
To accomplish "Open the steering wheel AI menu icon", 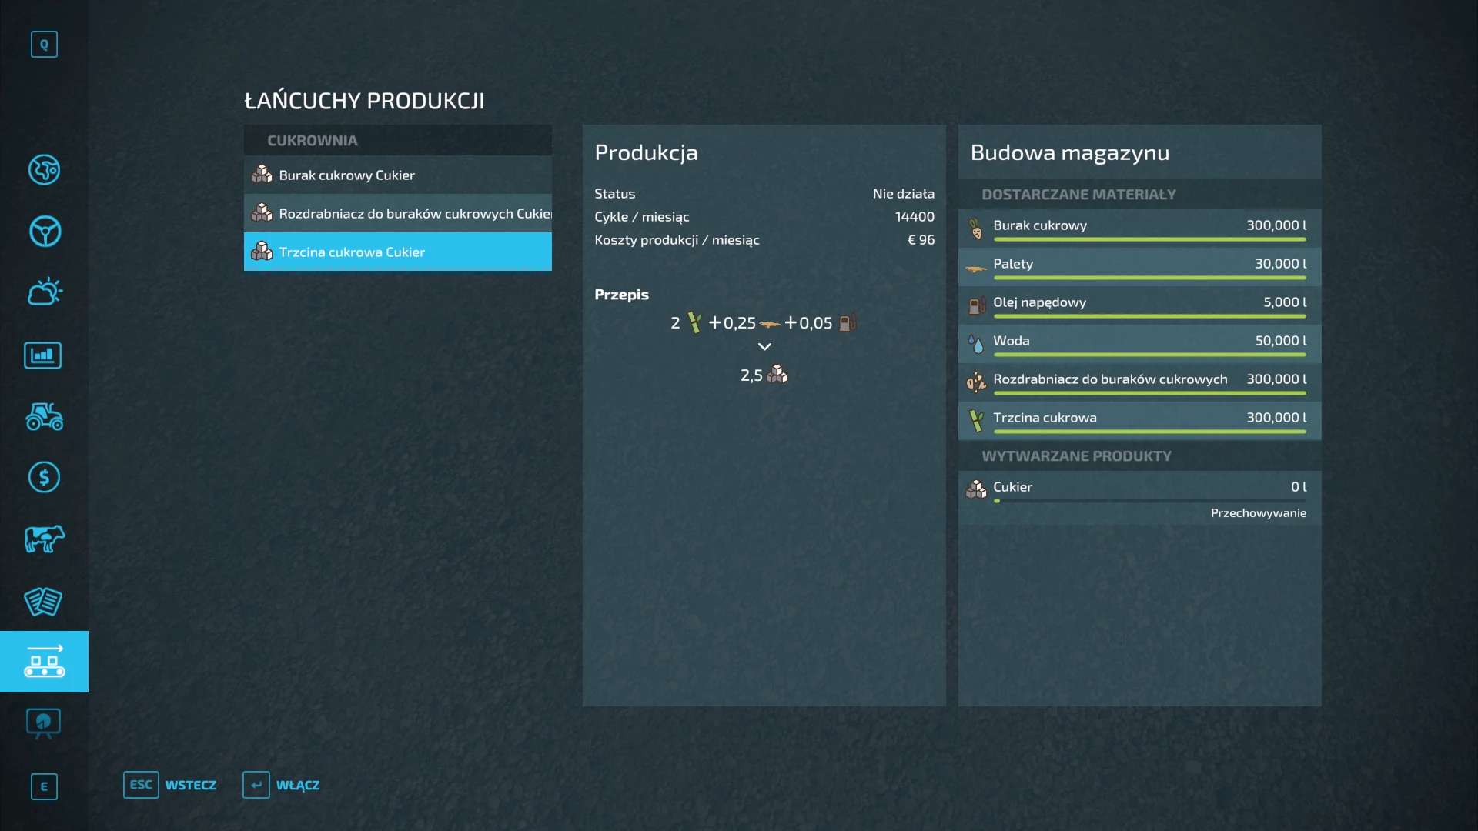I will pyautogui.click(x=44, y=232).
